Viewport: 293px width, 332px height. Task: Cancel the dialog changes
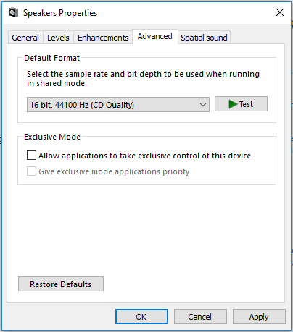[200, 316]
